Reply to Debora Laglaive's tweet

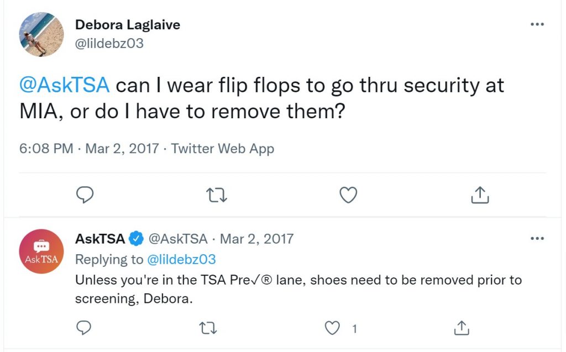[x=85, y=195]
